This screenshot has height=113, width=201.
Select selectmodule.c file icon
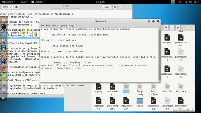[x=112, y=87]
